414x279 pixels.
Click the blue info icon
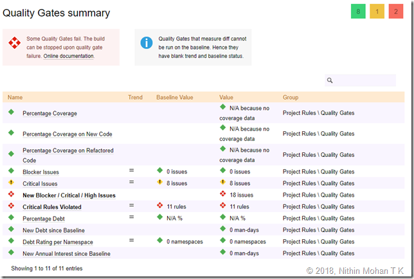[147, 42]
